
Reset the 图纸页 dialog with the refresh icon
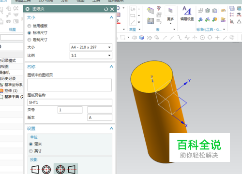pos(106,9)
